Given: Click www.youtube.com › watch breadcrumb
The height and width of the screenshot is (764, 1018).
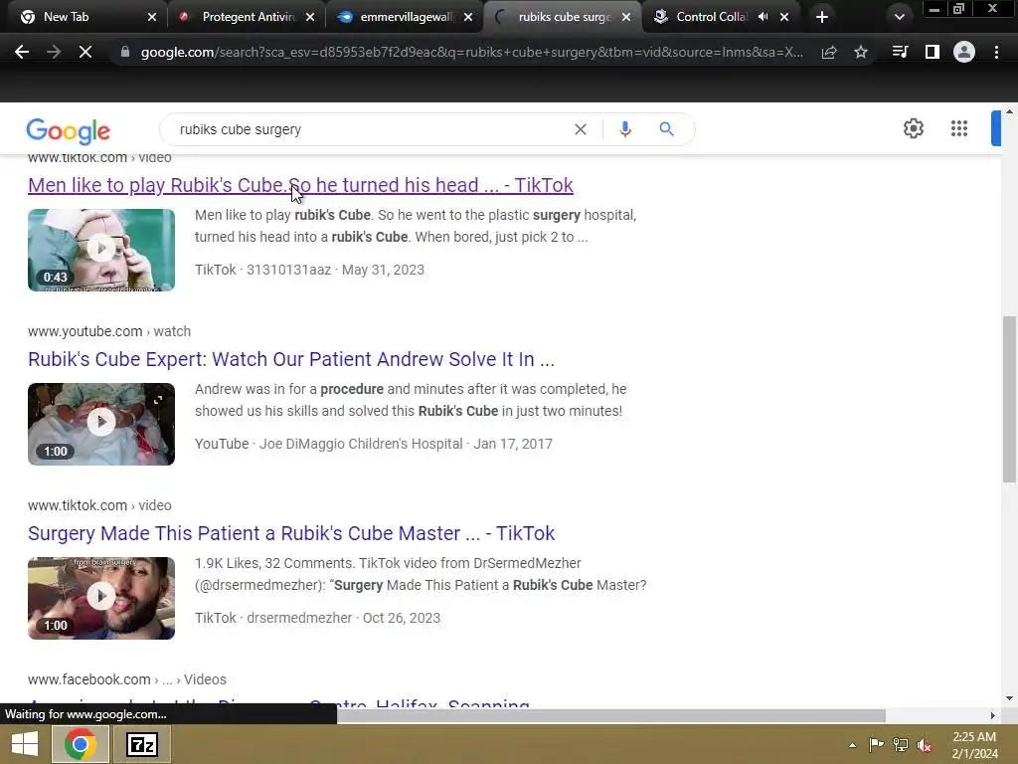Looking at the screenshot, I should pos(109,331).
